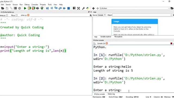Click the Save file floppy disk icon
This screenshot has width=174, height=98.
[x=7, y=8]
